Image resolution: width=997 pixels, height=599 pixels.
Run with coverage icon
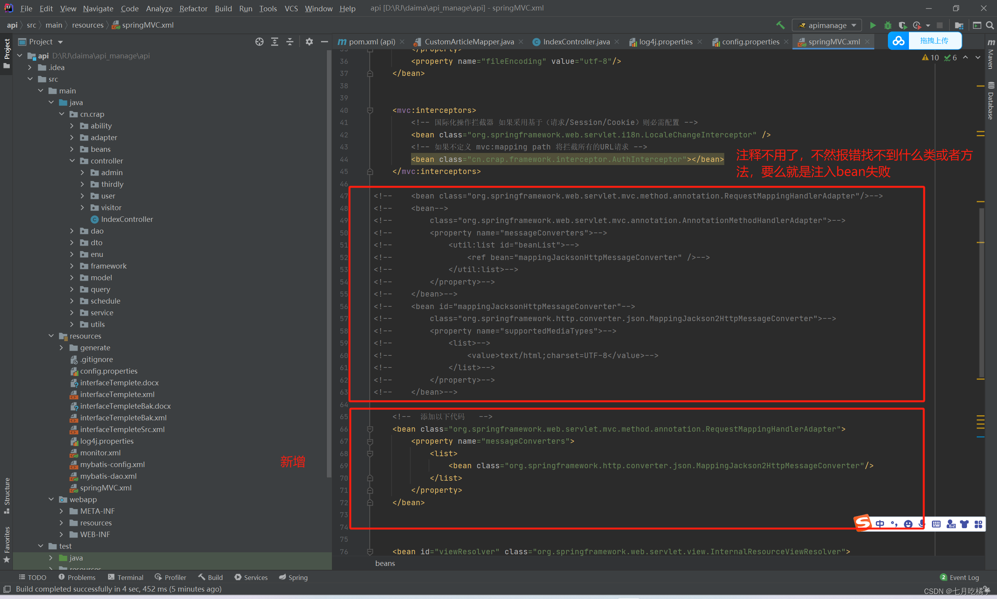[902, 25]
